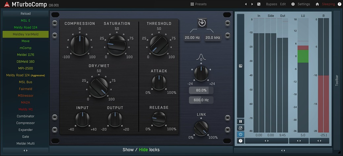Image resolution: width=343 pixels, height=156 pixels.
Task: Select the Fairmeld device
Action: tap(26, 89)
